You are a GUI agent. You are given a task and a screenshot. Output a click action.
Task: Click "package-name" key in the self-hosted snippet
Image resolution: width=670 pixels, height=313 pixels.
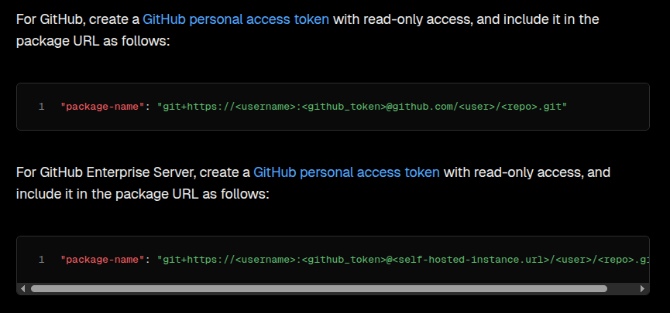(102, 260)
